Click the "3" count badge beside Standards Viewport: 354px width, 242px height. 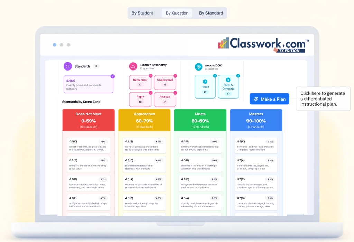pos(96,66)
